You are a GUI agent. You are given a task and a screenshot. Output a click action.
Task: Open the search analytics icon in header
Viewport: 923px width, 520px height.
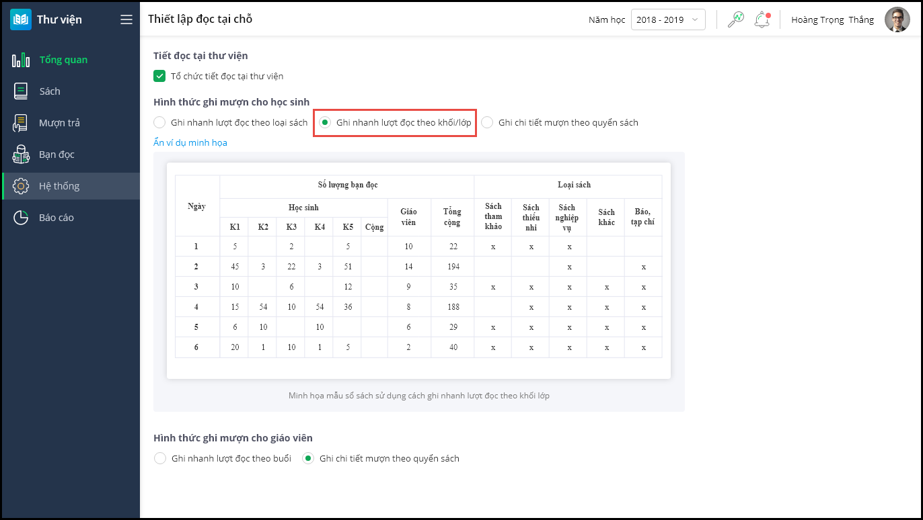[x=735, y=19]
